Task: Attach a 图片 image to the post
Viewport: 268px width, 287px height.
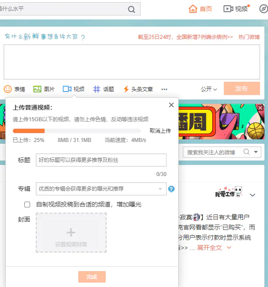Action: [x=44, y=89]
